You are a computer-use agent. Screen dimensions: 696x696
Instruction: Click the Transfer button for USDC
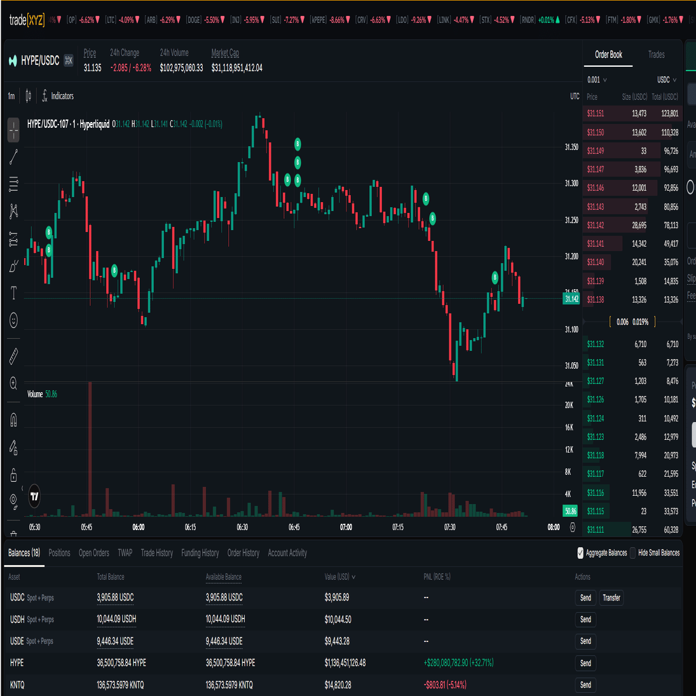point(611,597)
